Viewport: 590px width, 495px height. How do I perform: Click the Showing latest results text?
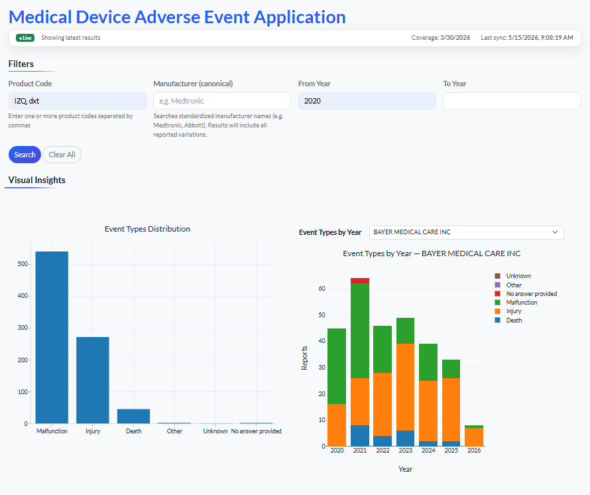(71, 38)
